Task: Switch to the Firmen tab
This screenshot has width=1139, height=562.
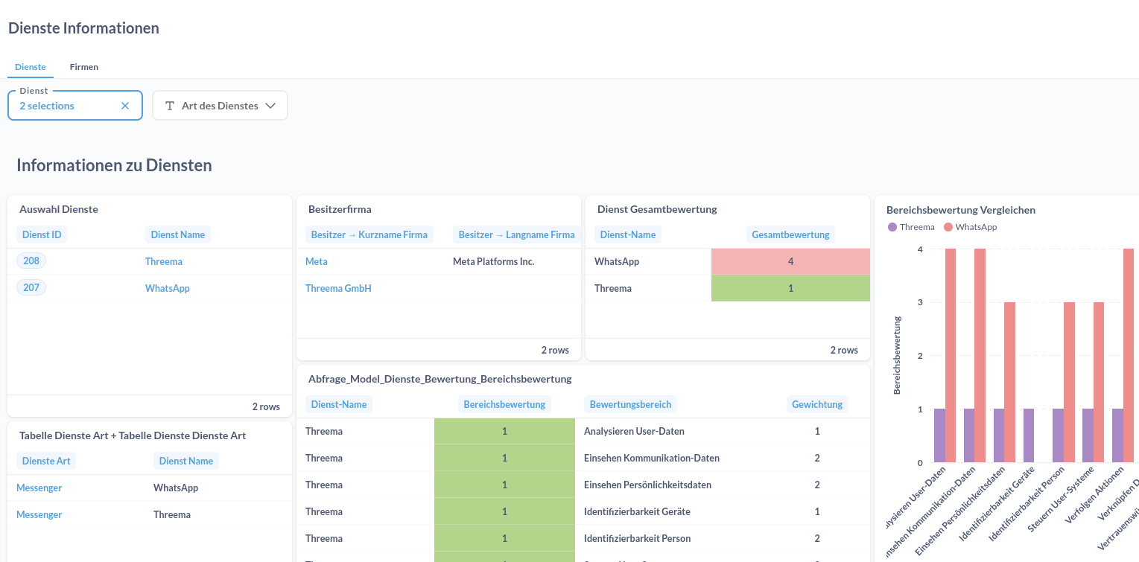Action: [84, 67]
